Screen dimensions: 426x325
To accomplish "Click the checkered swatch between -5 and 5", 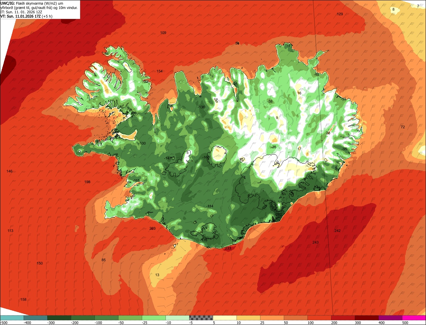I will (201, 318).
